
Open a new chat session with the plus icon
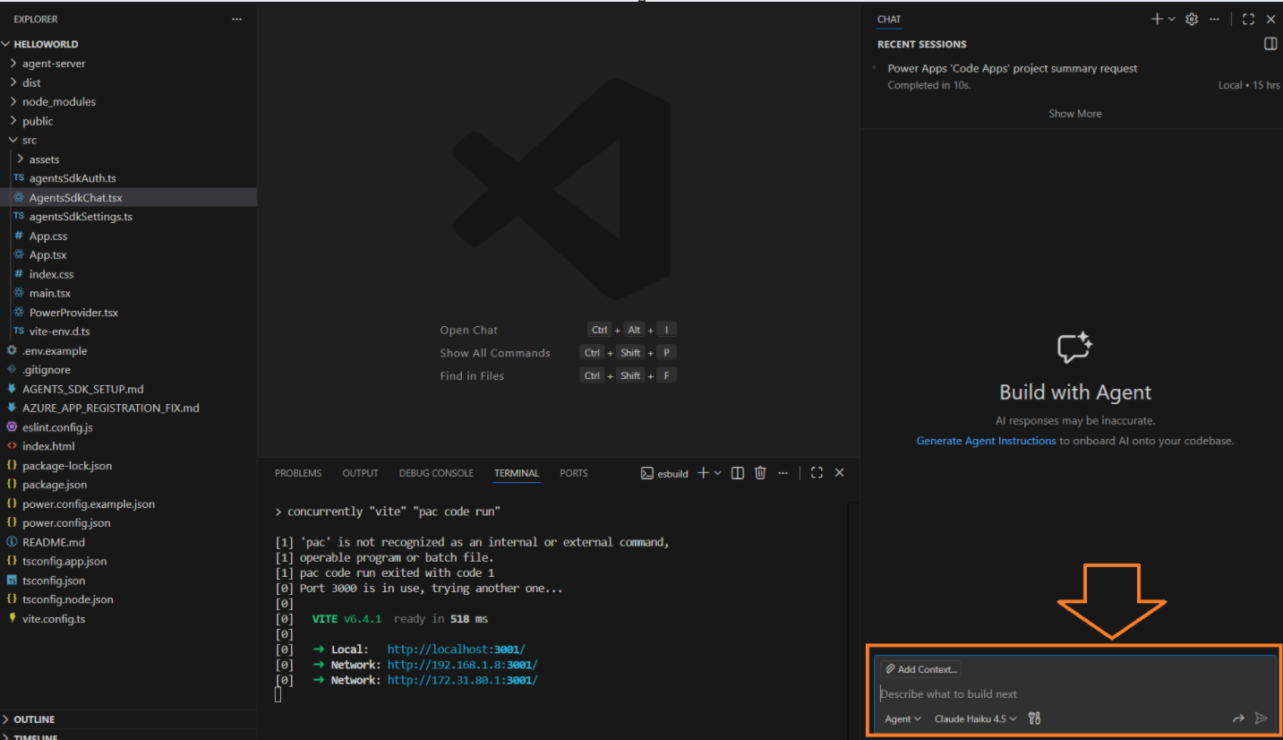(1156, 18)
